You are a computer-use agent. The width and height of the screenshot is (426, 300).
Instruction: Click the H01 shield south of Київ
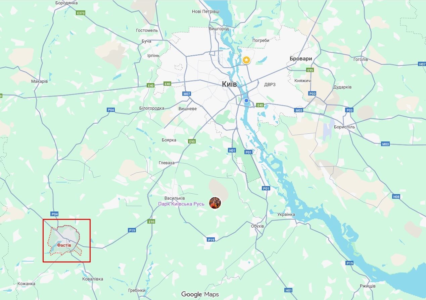click(x=232, y=151)
